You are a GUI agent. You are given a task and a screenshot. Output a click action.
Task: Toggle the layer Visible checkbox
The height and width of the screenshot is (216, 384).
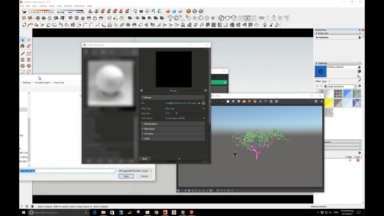(x=350, y=160)
